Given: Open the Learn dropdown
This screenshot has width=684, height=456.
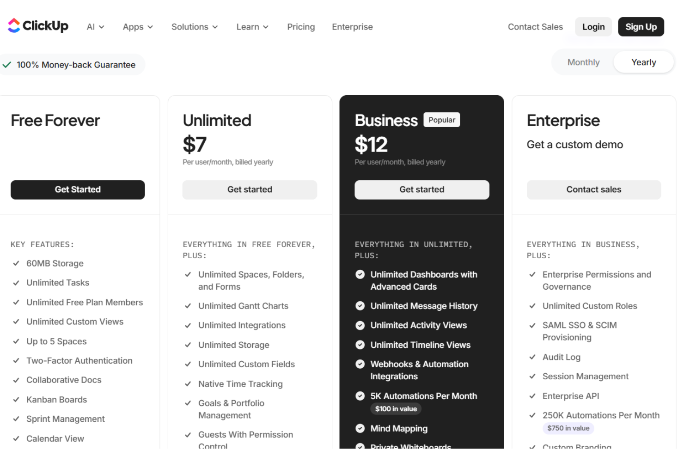Looking at the screenshot, I should point(252,27).
